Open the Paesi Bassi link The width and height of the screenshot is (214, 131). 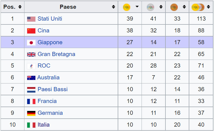click(x=52, y=89)
